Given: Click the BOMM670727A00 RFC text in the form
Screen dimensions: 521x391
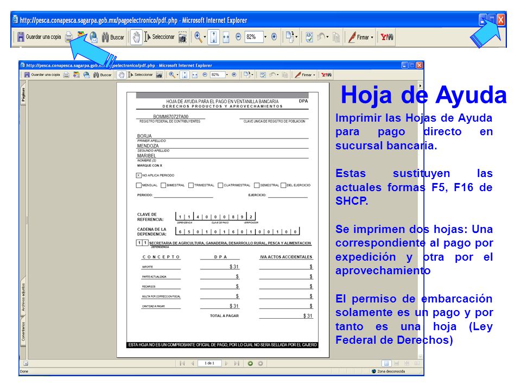Looking at the screenshot, I should point(170,116).
